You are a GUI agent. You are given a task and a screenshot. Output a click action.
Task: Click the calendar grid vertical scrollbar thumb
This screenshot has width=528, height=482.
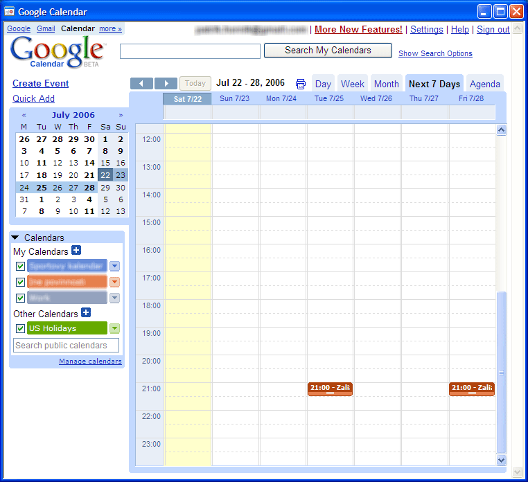point(502,373)
